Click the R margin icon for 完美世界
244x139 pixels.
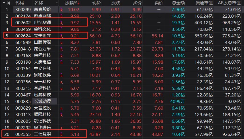pos(61,36)
